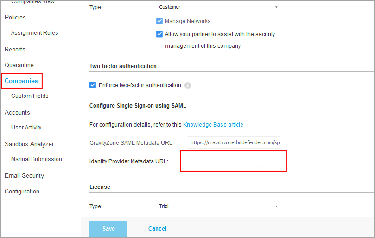Click the two-factor authentication info icon
375x238 pixels.
188,85
